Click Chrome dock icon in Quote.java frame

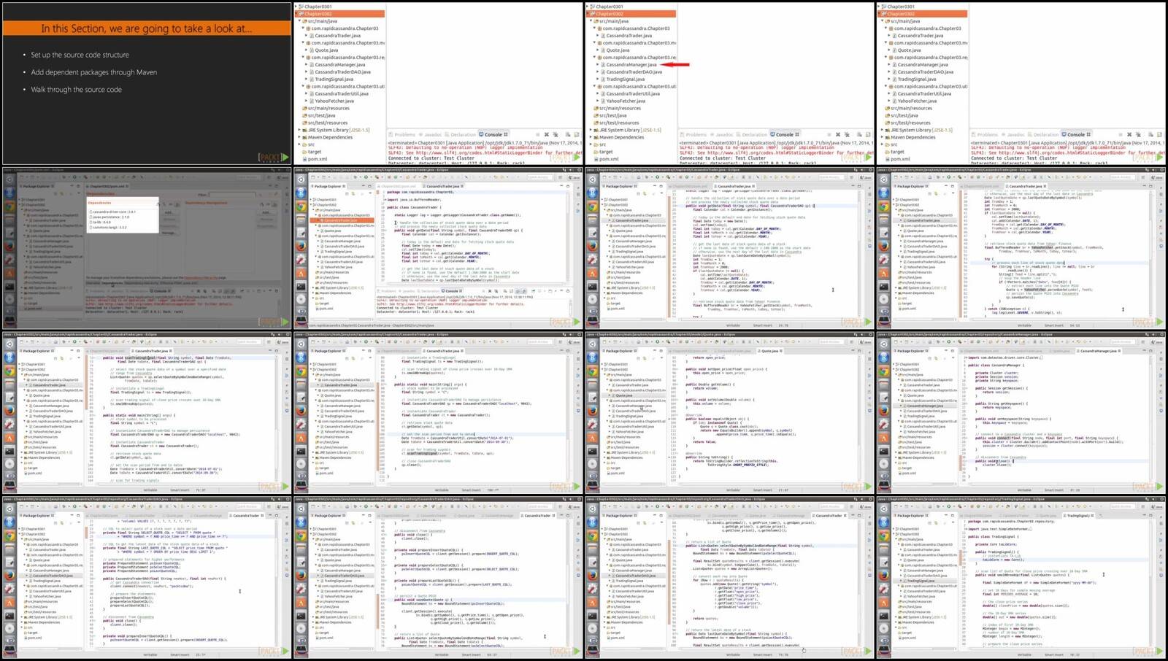click(592, 371)
